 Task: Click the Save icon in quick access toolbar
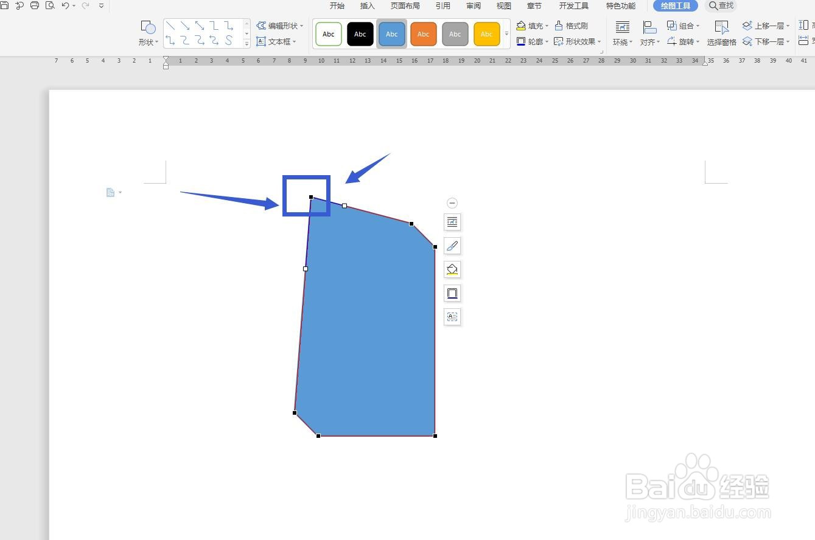4,5
